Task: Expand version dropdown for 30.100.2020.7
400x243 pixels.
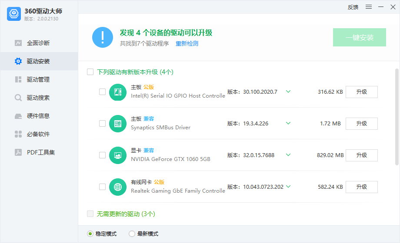Action: tap(288, 92)
